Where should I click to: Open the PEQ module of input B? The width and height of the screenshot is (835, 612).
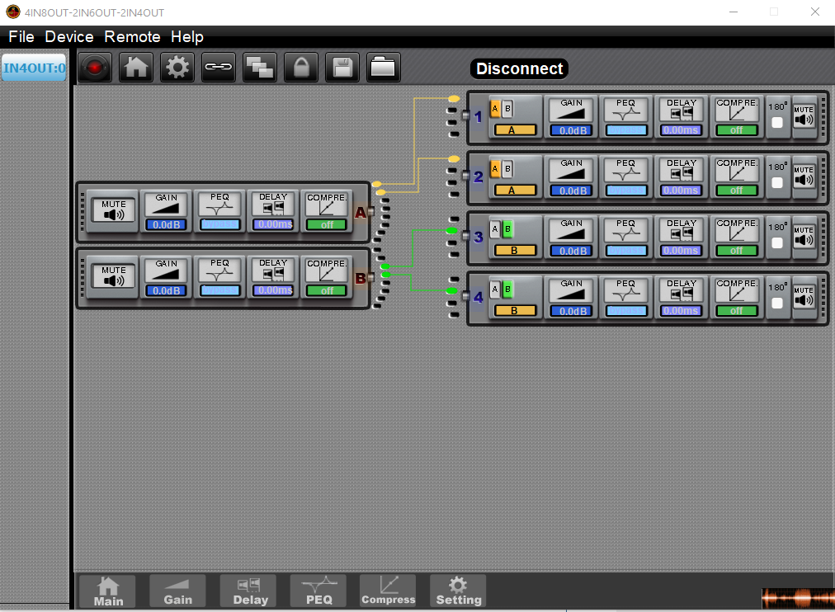click(219, 277)
